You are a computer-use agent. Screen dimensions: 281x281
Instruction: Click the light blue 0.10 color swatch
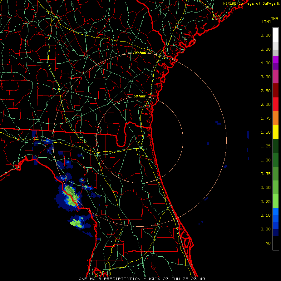pos(276,212)
